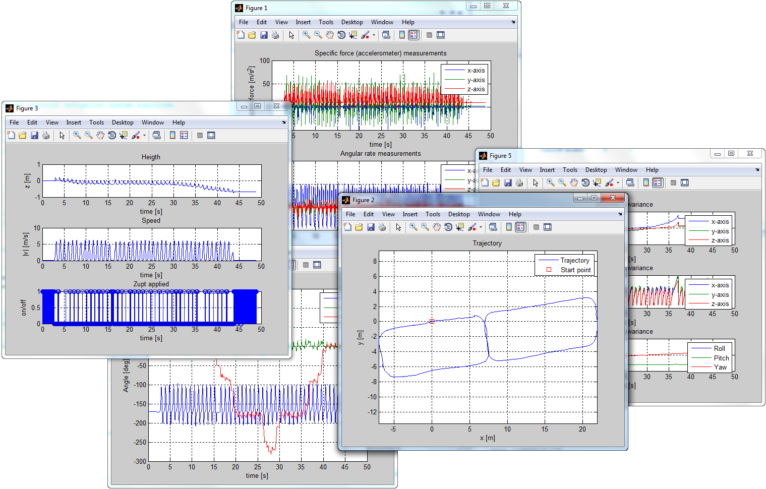Click Zoom Out in Figure 3 toolbar
Screen dimensions: 766x489
(89, 135)
